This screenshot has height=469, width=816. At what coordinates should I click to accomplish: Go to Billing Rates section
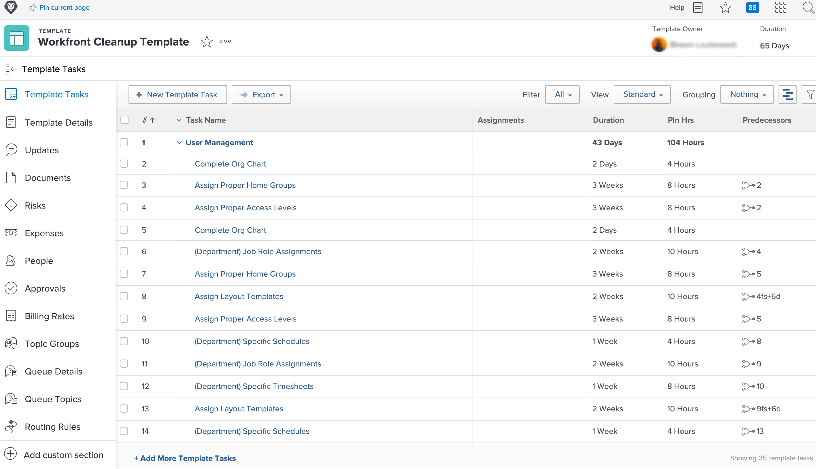pos(49,316)
